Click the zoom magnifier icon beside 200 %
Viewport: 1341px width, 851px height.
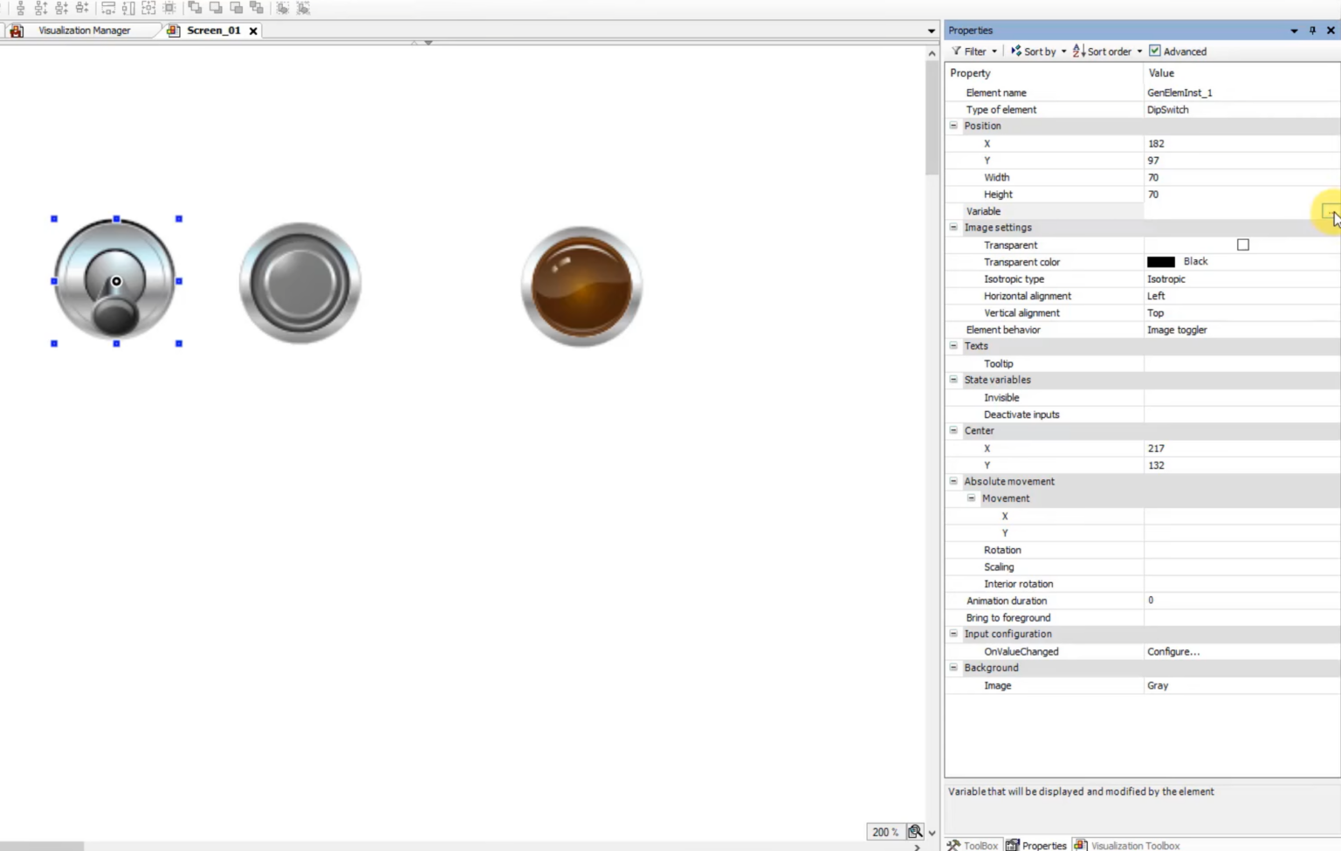click(x=915, y=832)
